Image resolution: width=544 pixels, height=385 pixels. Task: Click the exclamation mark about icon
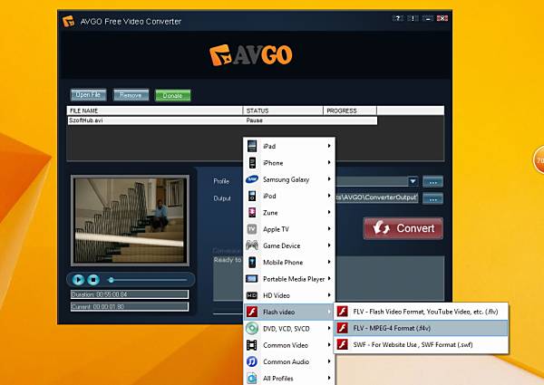pos(413,18)
